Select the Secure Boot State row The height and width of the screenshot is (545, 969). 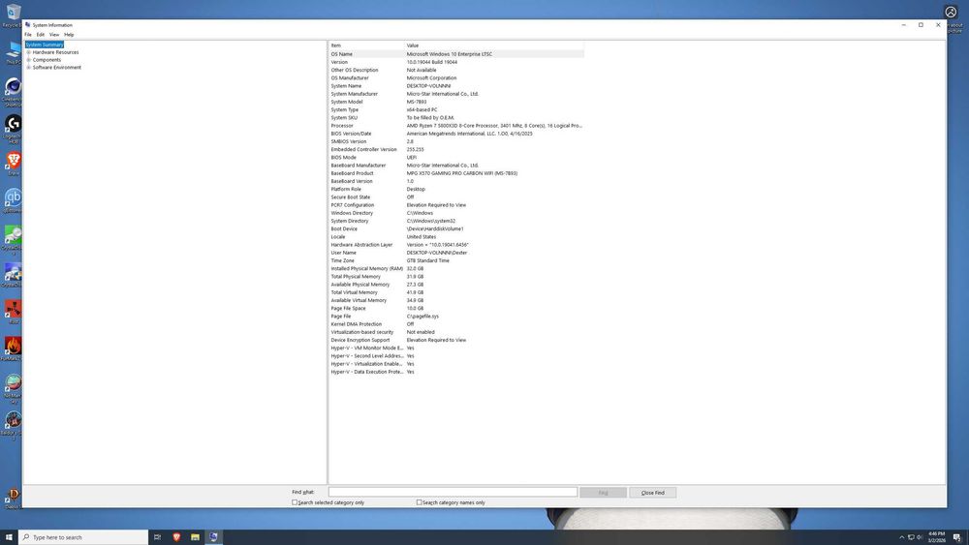[456, 197]
